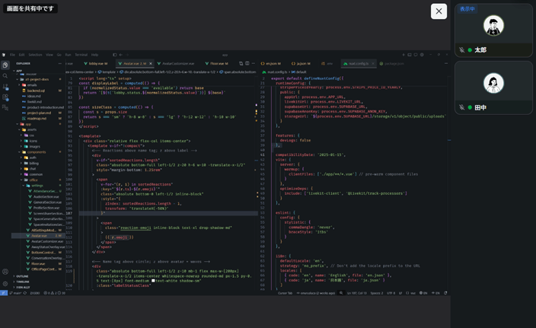Open the Terminal menu
536x328 pixels.
(x=81, y=55)
